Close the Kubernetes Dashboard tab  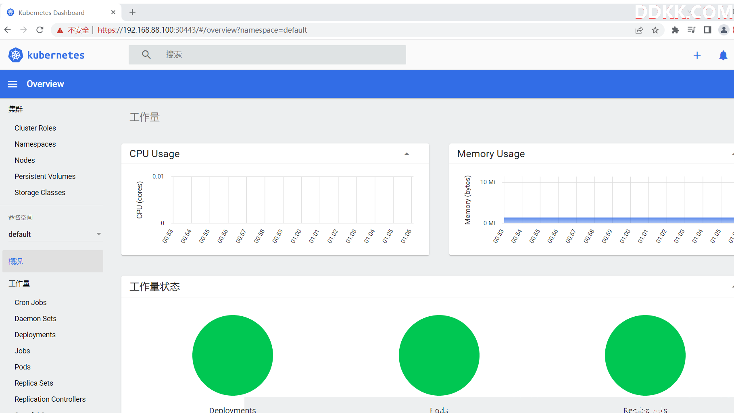point(113,12)
